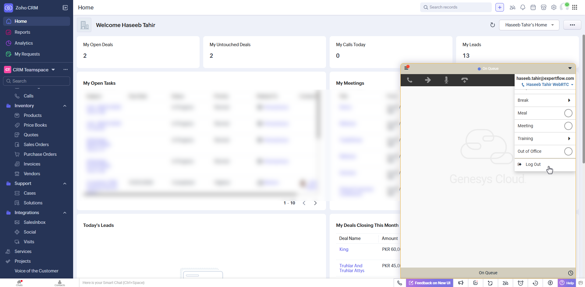The height and width of the screenshot is (287, 585).
Task: Collapse the Inventory section in sidebar
Action: (65, 106)
